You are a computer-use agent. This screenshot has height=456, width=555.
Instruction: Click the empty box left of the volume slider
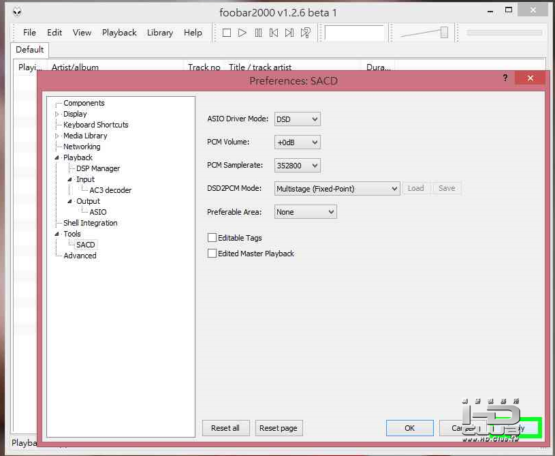point(354,33)
